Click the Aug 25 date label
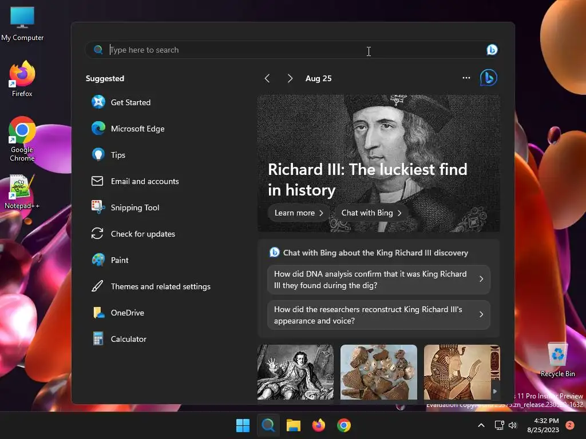Viewport: 586px width, 439px height. click(x=318, y=78)
